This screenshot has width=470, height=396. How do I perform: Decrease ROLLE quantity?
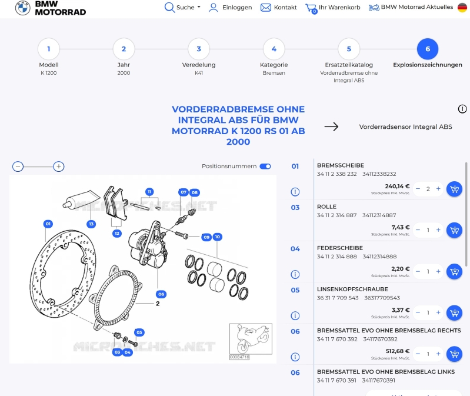[418, 230]
